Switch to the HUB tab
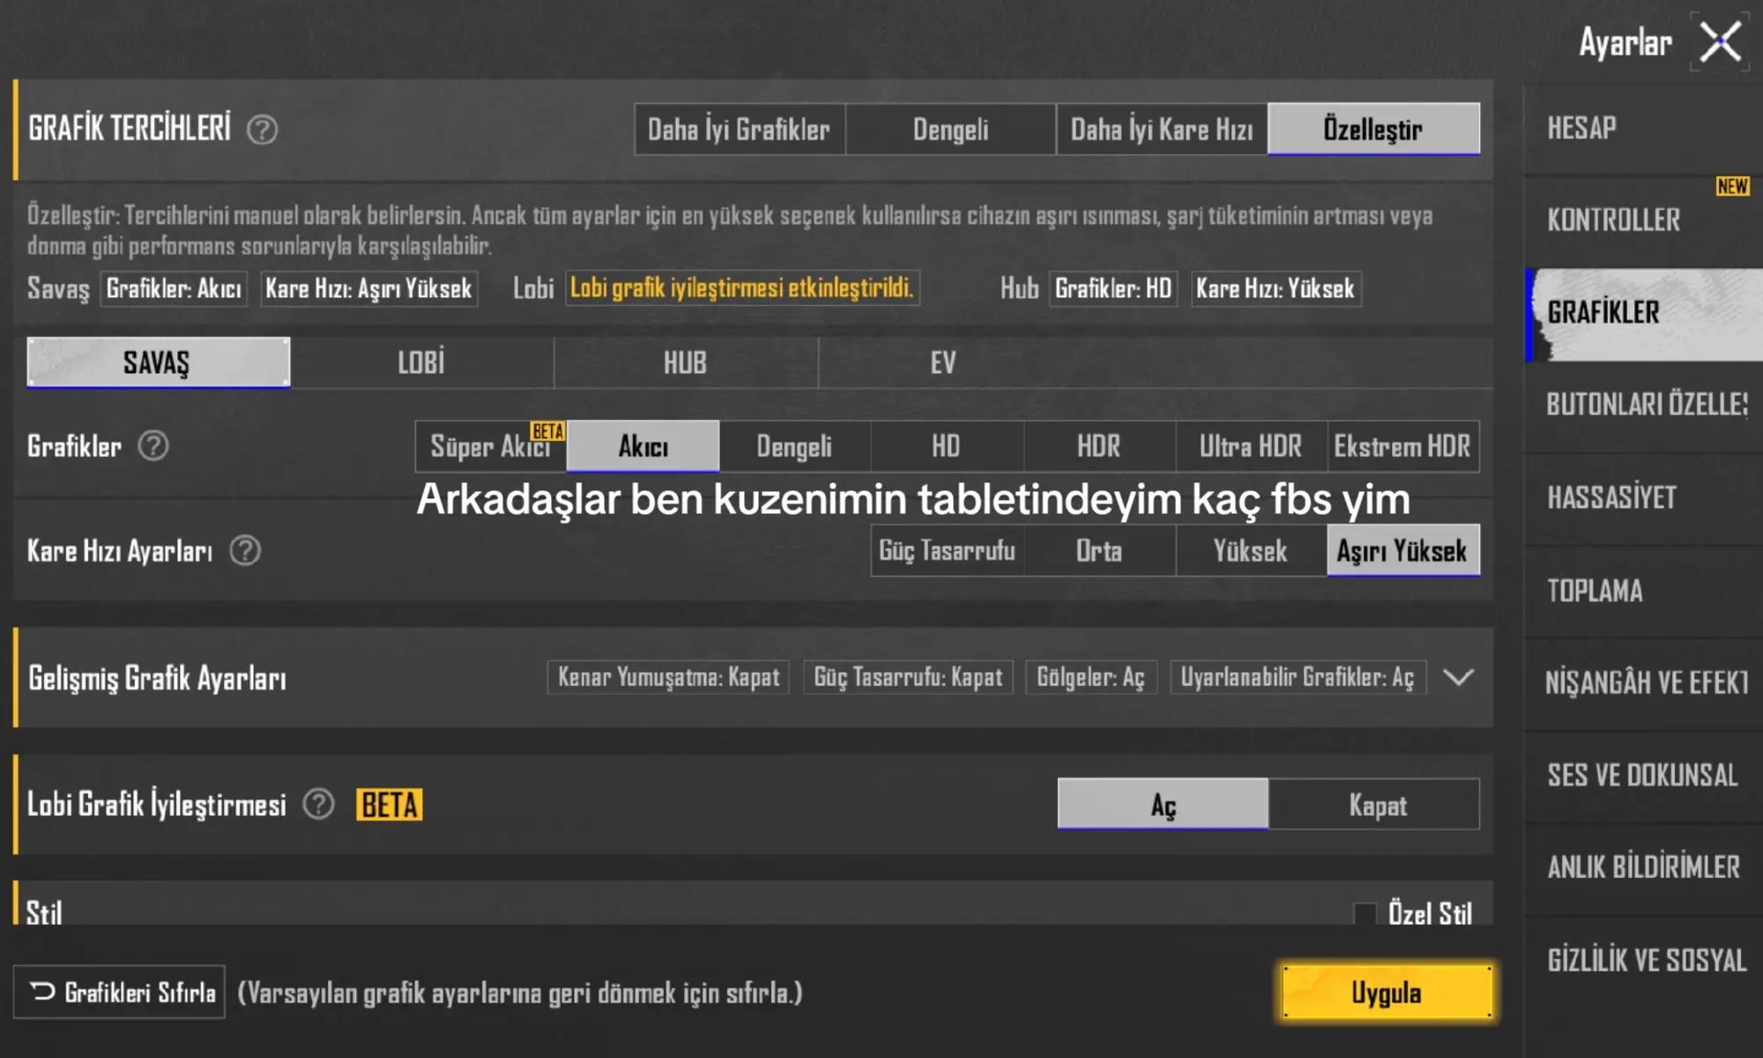The image size is (1763, 1058). [685, 362]
